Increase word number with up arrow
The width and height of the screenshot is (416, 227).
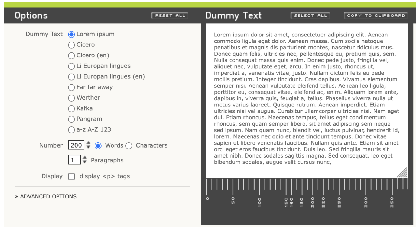tap(88, 143)
